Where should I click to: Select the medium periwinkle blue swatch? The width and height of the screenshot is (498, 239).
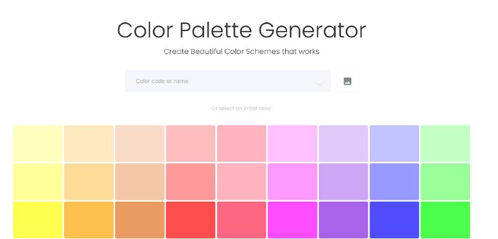(394, 182)
